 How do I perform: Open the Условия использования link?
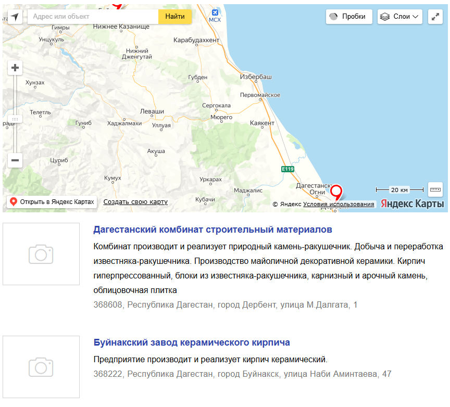click(339, 204)
